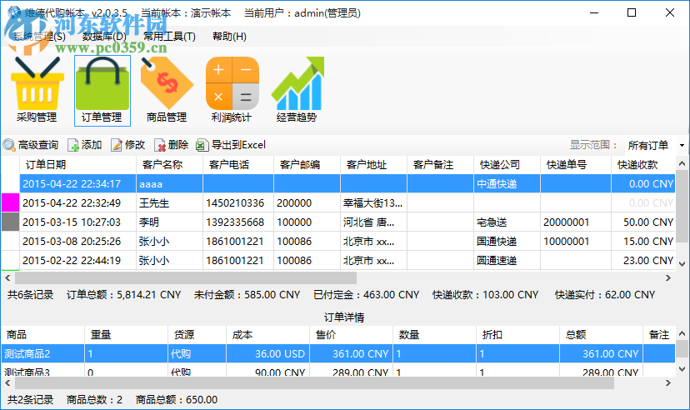Open the 经营趋势 growth chart module
The height and width of the screenshot is (410, 690).
coord(297,90)
